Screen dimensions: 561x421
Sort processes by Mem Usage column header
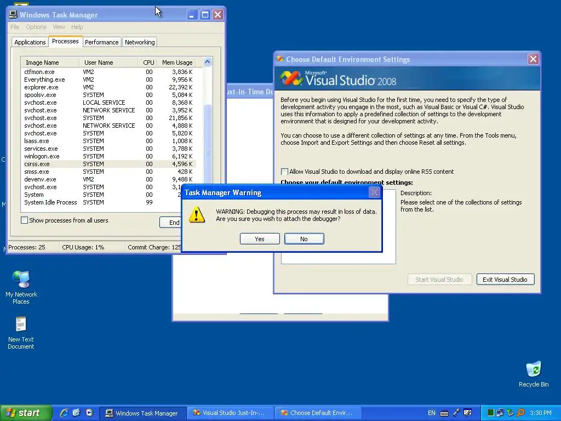pyautogui.click(x=178, y=62)
